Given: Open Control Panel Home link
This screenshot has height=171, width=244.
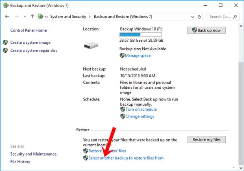Looking at the screenshot, I should click(28, 30).
